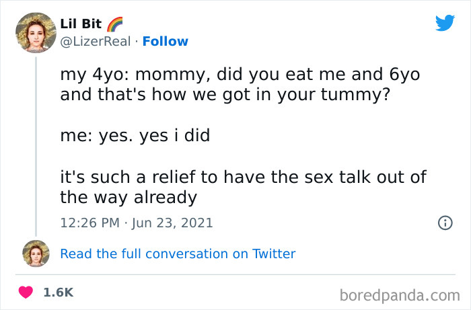Click the boredpanda.com watermark
Viewport: 471px width, 310px height.
coord(398,294)
